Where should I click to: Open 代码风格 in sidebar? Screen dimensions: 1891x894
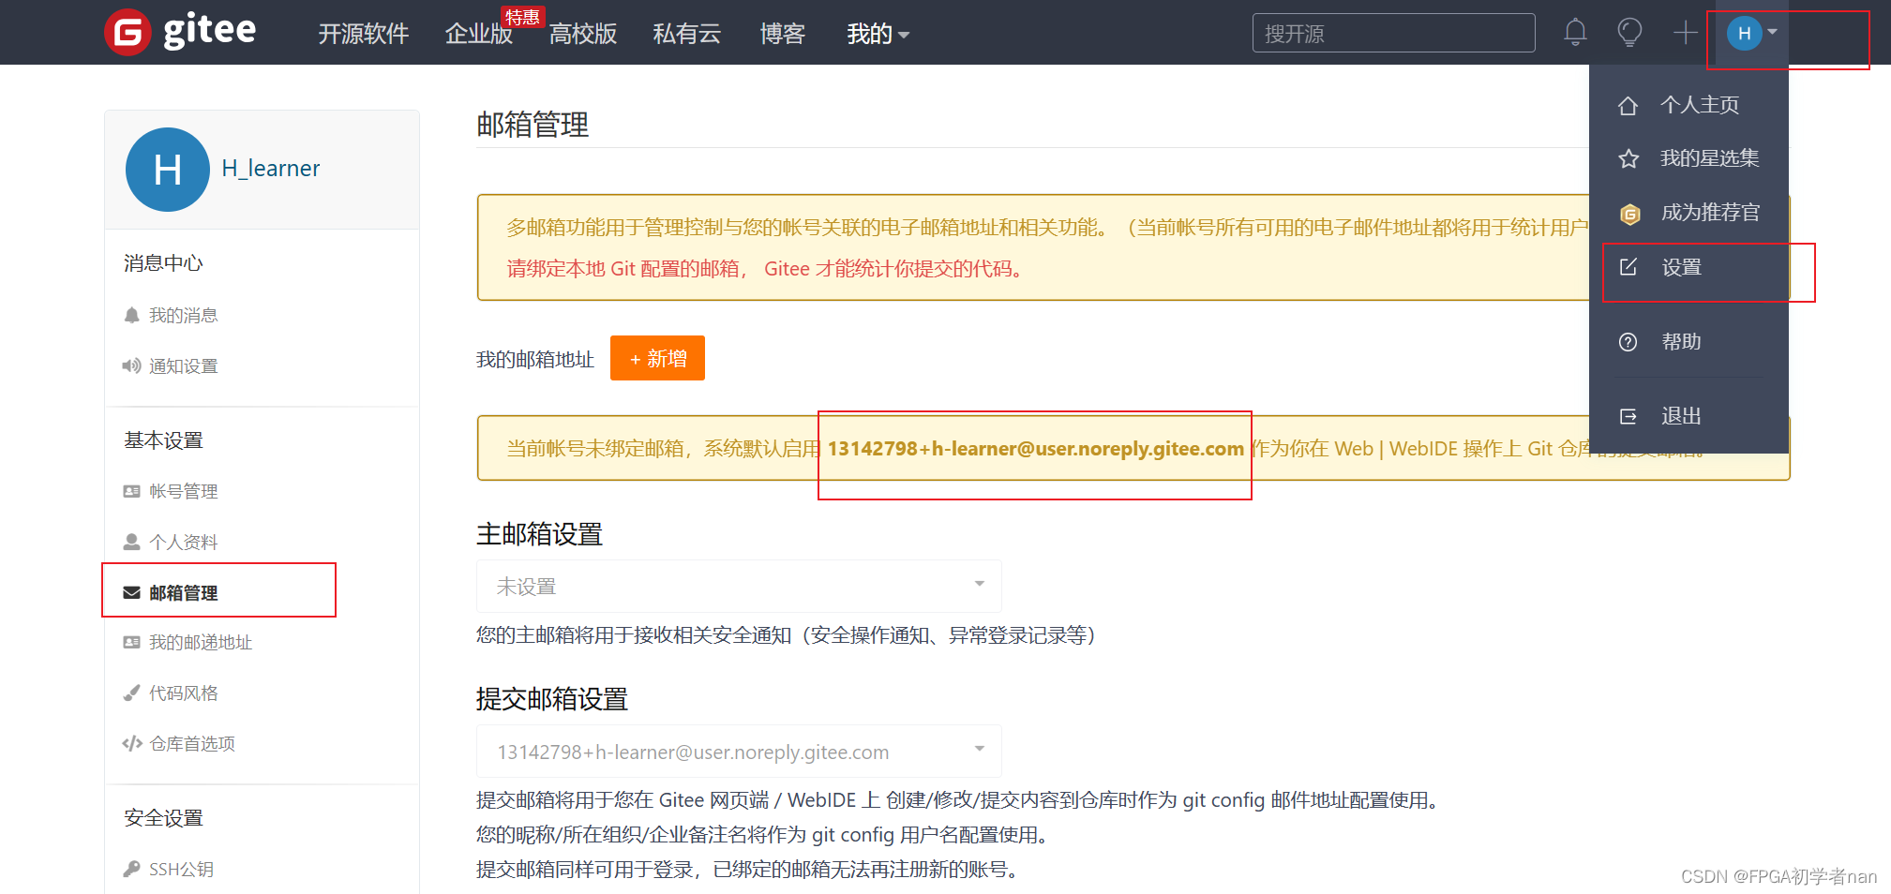click(183, 693)
